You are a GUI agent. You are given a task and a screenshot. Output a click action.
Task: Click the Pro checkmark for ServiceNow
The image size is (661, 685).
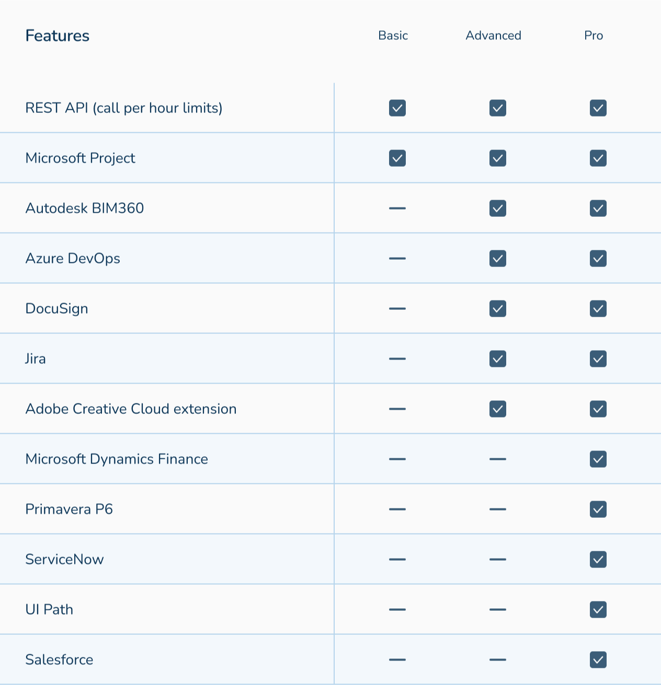[x=598, y=560]
